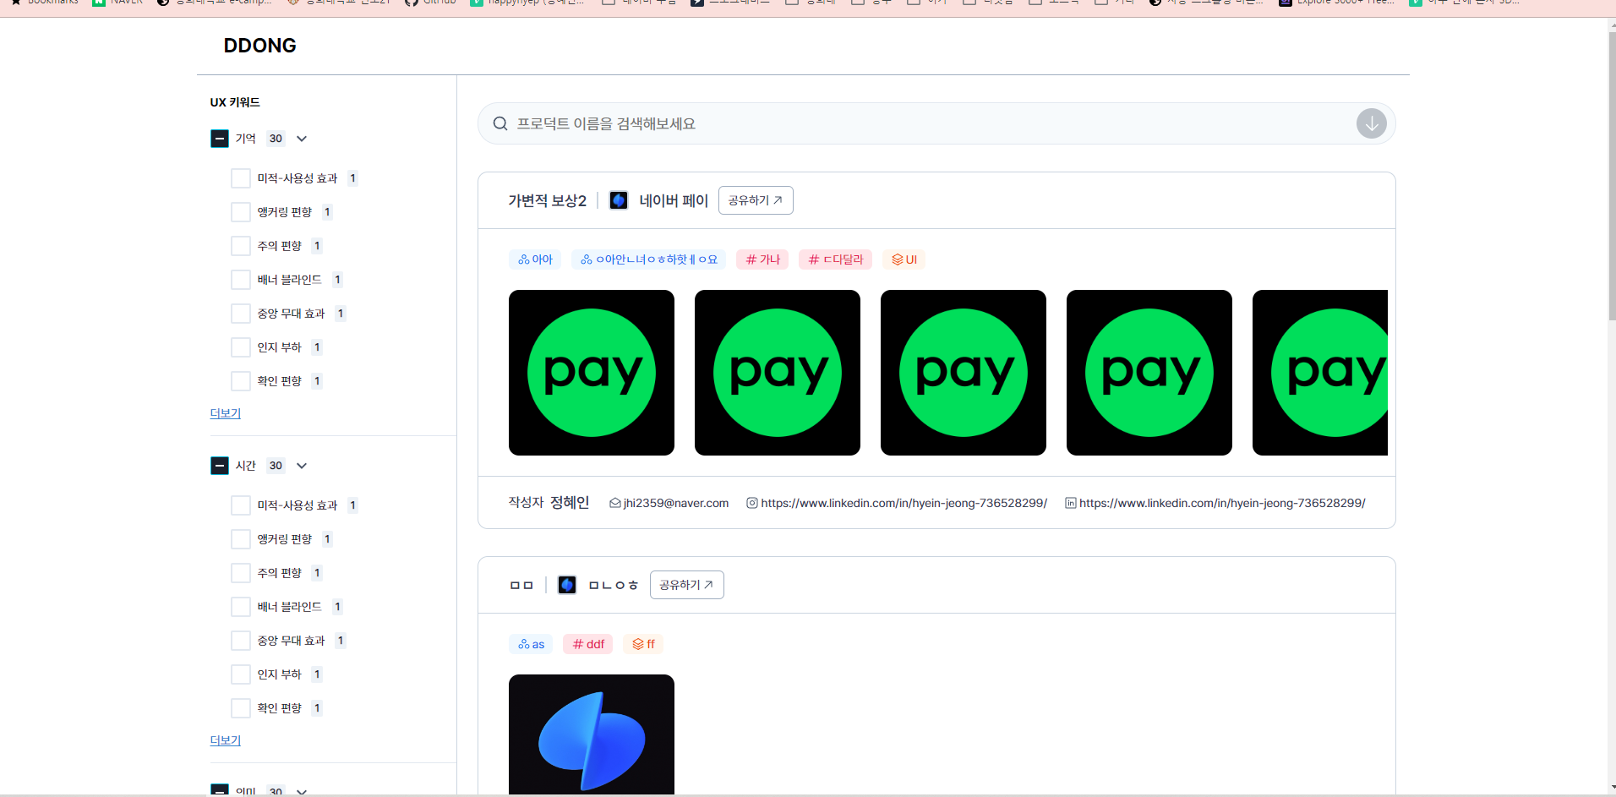The width and height of the screenshot is (1616, 797).
Task: Click the ㅁㄴㅇㅎ product logo icon
Action: click(567, 585)
